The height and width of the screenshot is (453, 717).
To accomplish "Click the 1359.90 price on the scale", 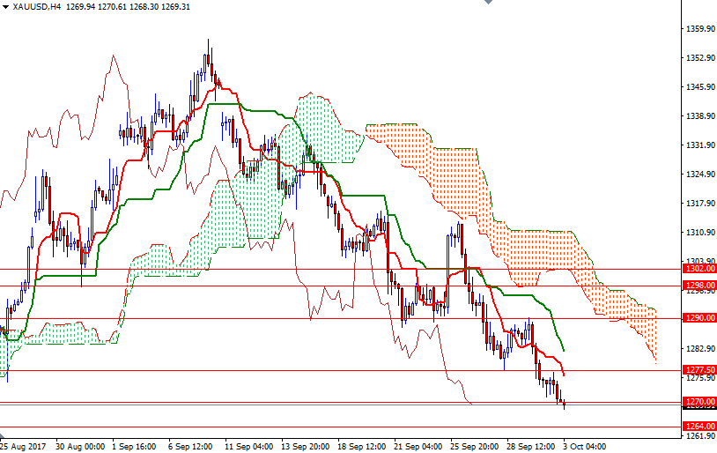I will coord(699,29).
